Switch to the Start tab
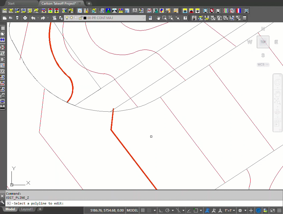The width and height of the screenshot is (283, 214). pyautogui.click(x=11, y=4)
